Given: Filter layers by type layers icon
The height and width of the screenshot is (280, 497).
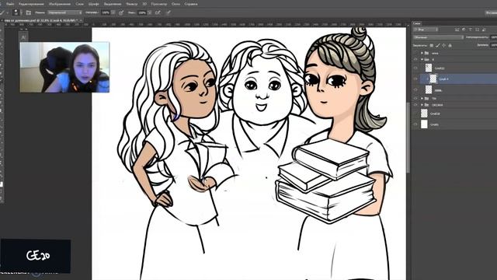Looking at the screenshot, I should pyautogui.click(x=471, y=30).
